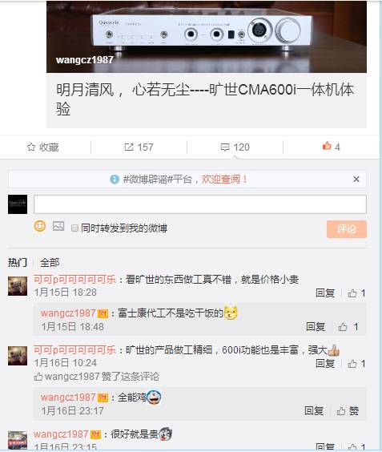Dismiss the 微博辟谣 notice bar

point(356,180)
